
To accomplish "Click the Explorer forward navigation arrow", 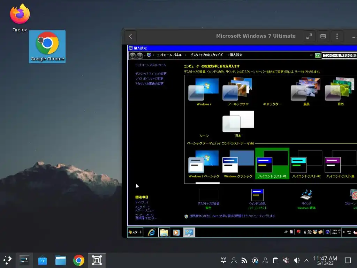I will (139, 55).
